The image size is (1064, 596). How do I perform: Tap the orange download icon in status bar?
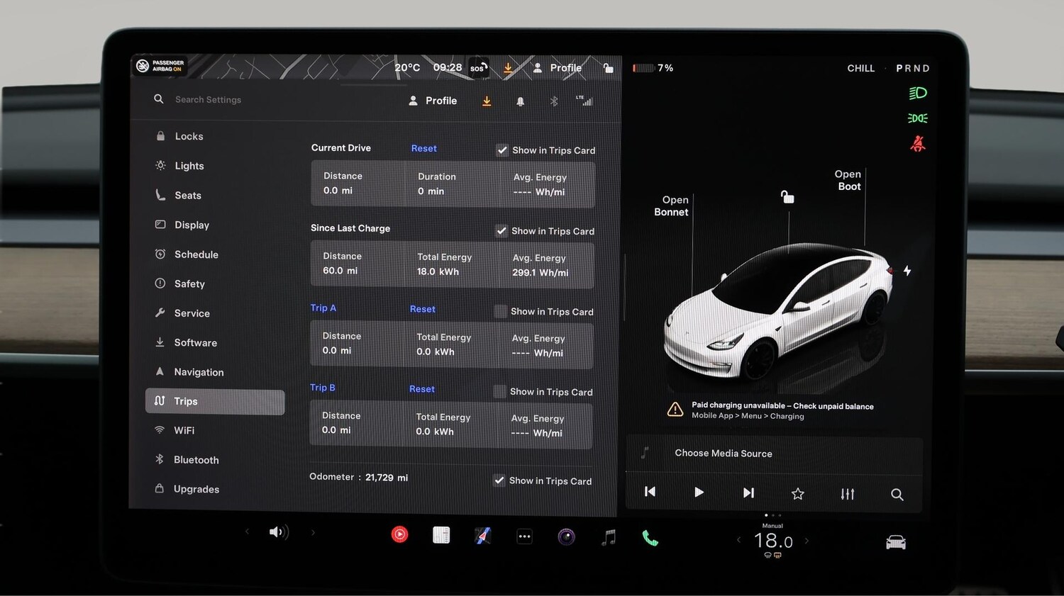pyautogui.click(x=508, y=68)
